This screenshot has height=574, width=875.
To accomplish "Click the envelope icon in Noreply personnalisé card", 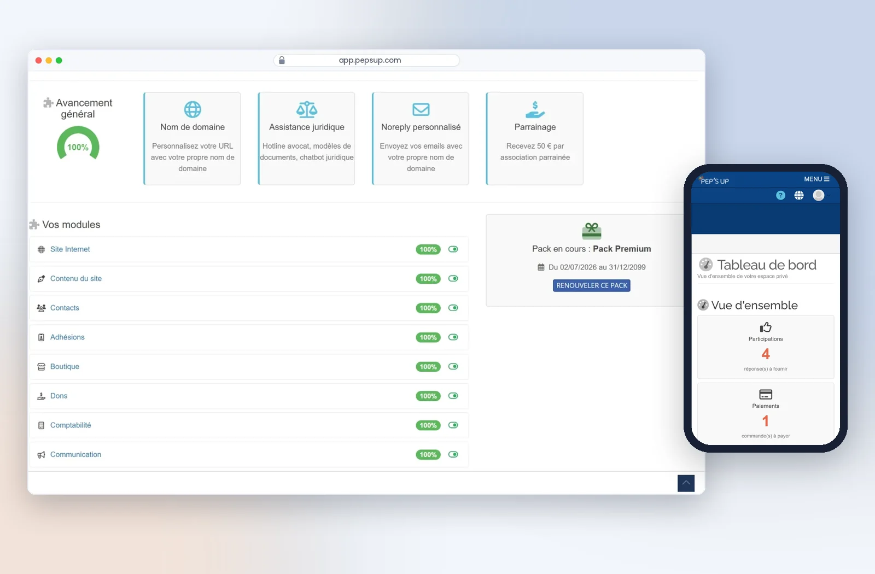I will coord(421,109).
